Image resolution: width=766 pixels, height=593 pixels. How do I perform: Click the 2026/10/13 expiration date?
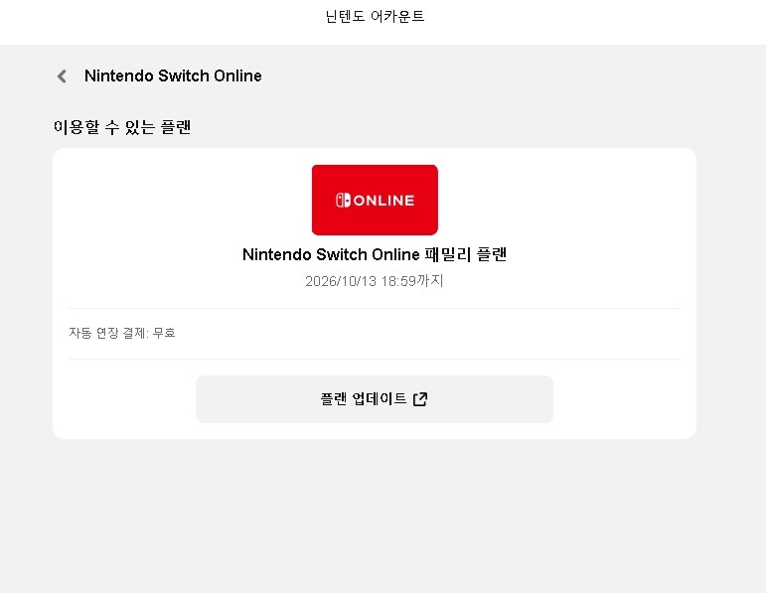click(x=339, y=281)
